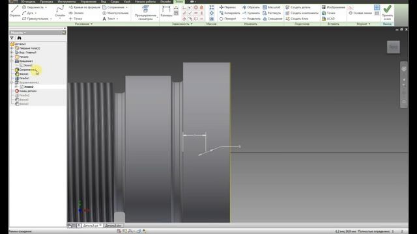Open the Управление ribbon tab
The height and width of the screenshot is (234, 417).
(x=89, y=1)
